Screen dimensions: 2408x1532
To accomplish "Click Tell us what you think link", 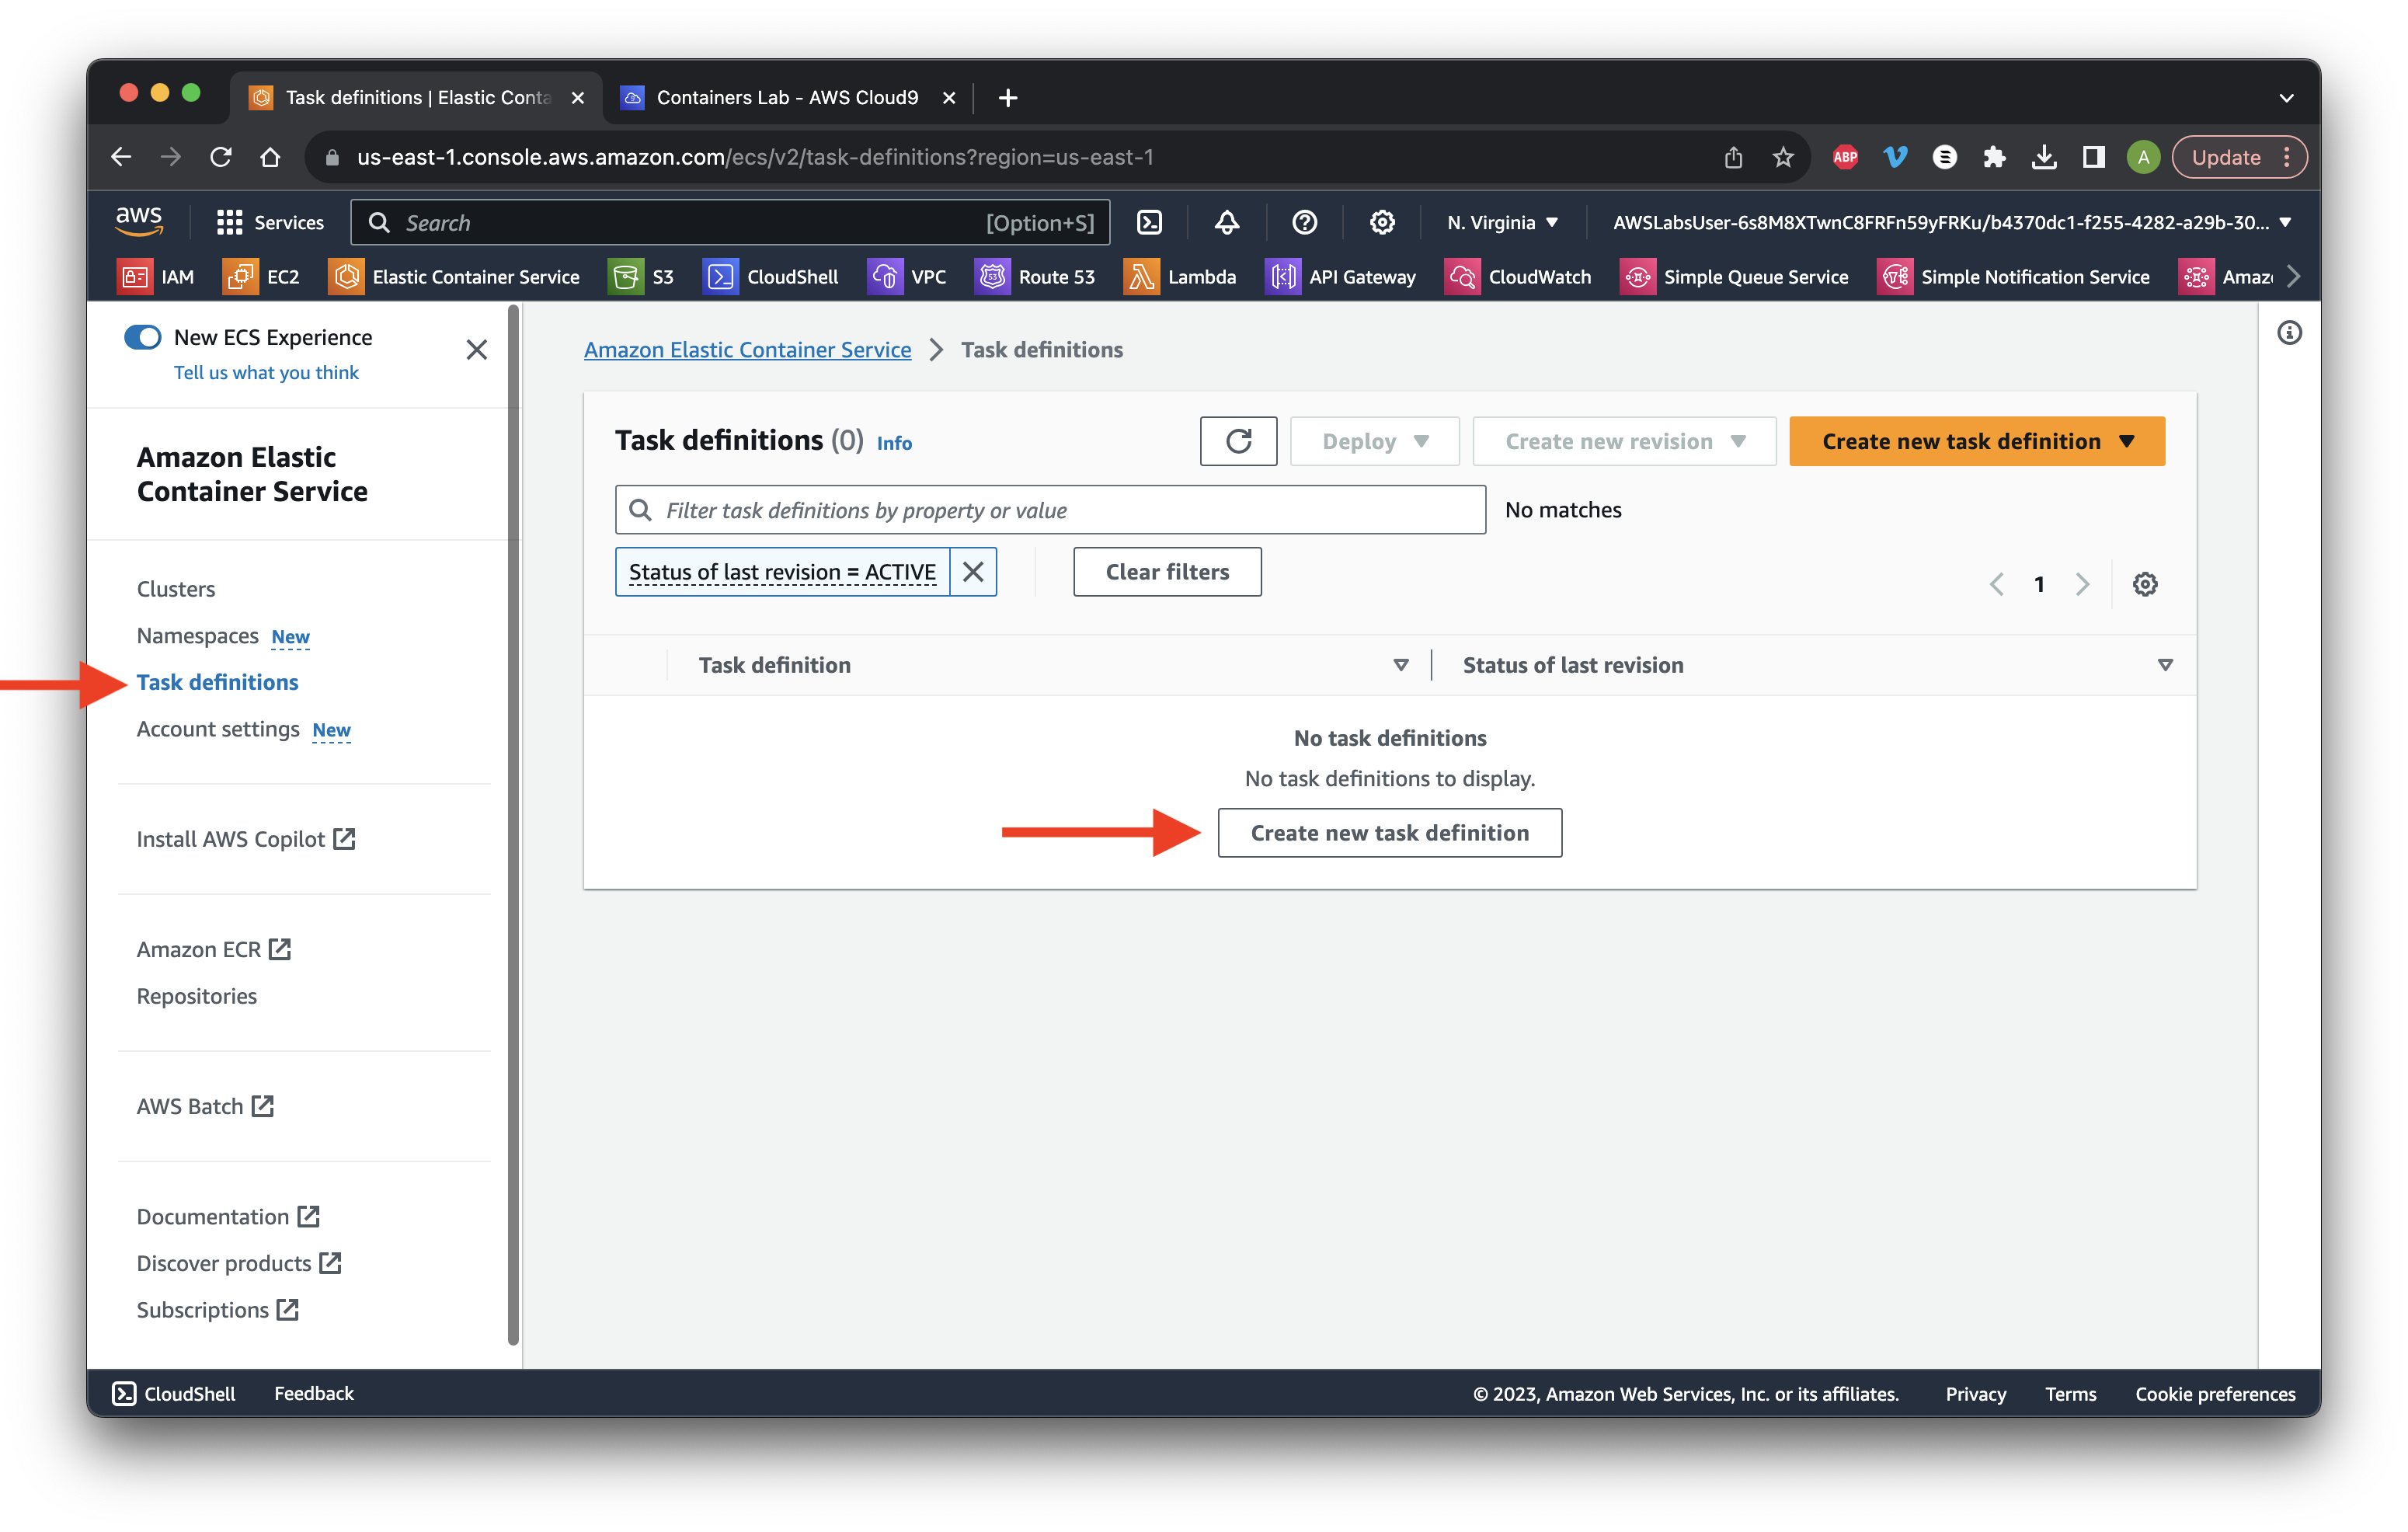I will (266, 372).
